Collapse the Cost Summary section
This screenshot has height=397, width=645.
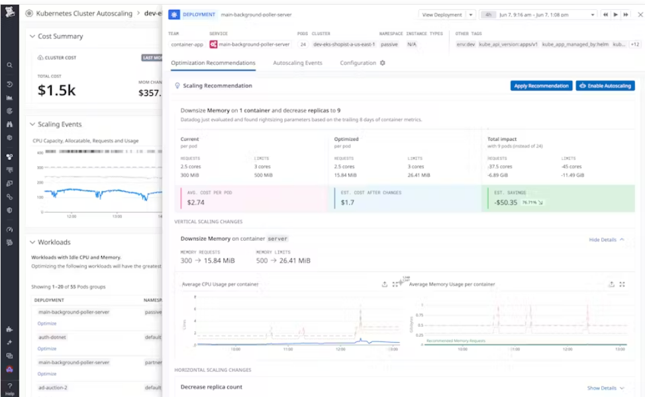click(x=32, y=36)
